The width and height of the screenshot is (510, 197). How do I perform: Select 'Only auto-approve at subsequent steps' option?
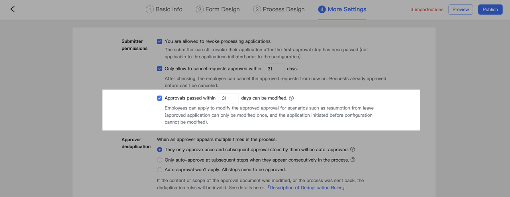[x=159, y=160]
